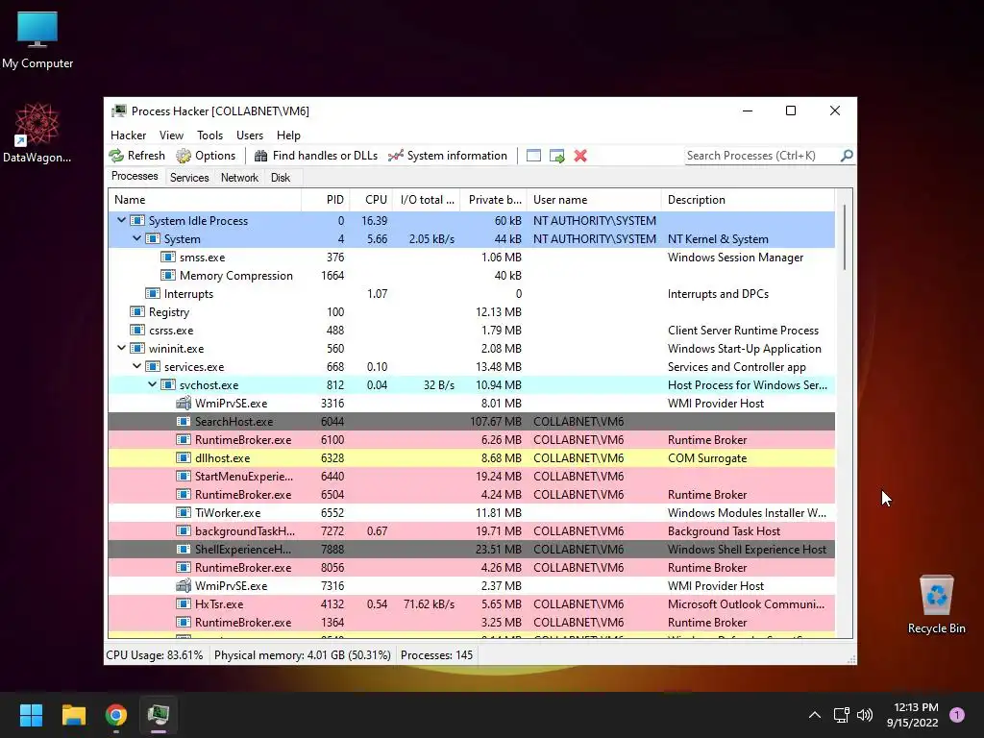Click the Registry process icon
984x738 pixels.
click(x=137, y=312)
